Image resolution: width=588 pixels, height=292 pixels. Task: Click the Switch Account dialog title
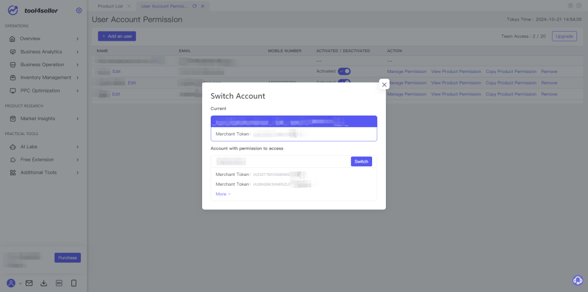click(x=238, y=96)
